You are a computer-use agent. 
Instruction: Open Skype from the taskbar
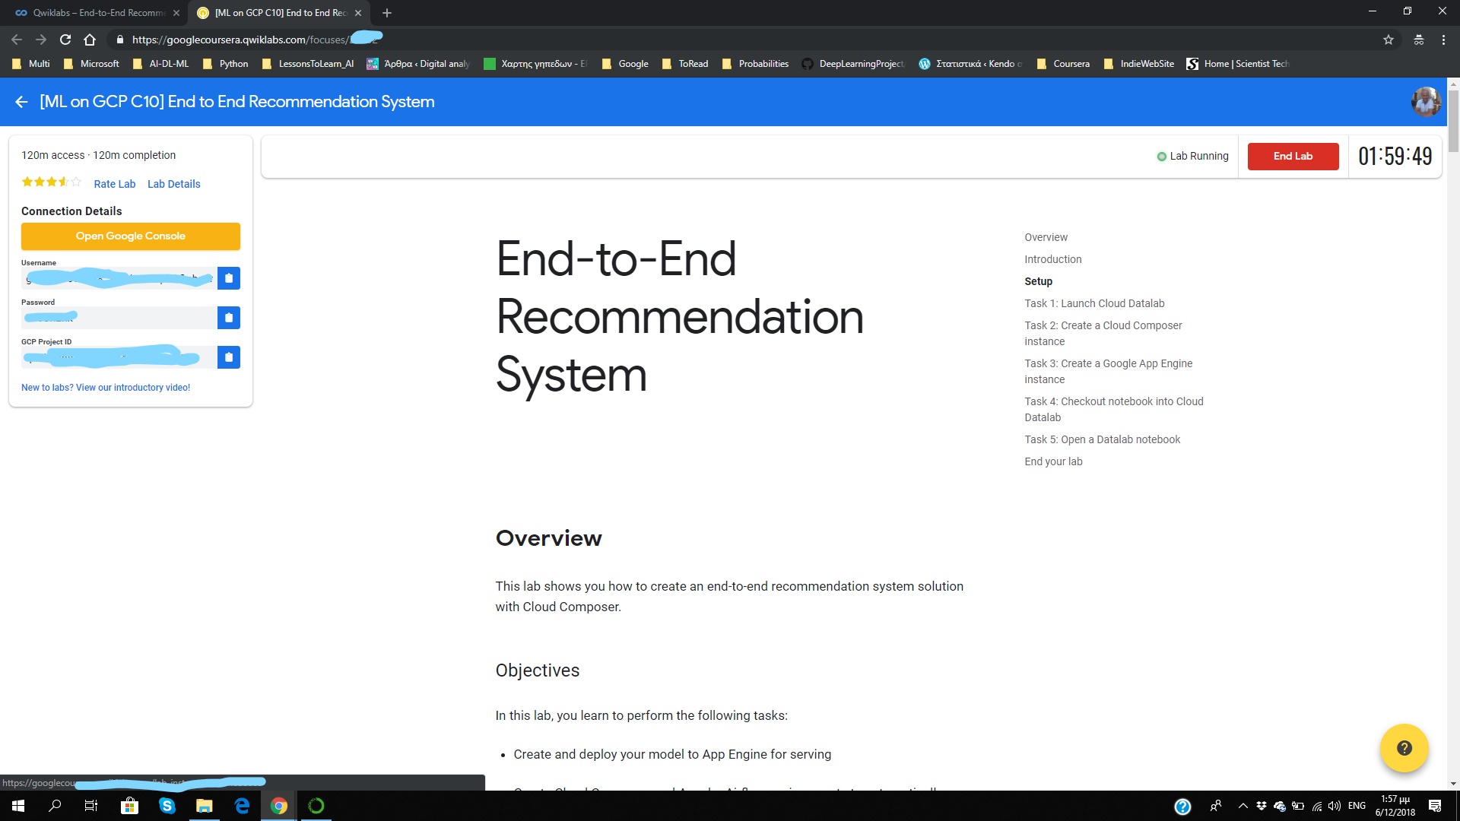(x=167, y=806)
